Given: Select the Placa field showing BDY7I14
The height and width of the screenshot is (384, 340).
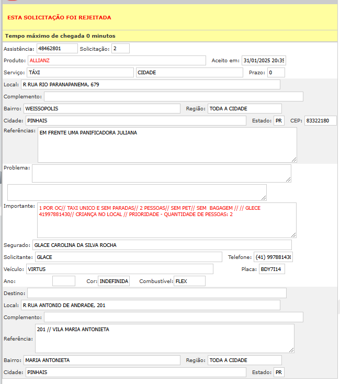Looking at the screenshot, I should point(272,269).
